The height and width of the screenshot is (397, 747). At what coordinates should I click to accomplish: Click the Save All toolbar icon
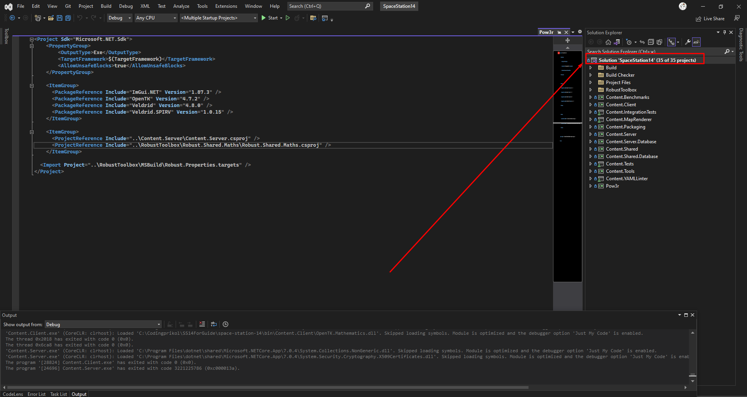[x=68, y=18]
